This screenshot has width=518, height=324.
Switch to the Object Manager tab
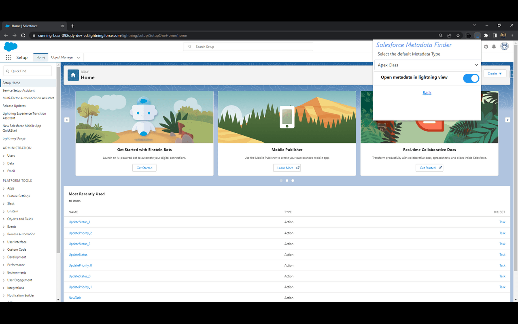pos(62,57)
